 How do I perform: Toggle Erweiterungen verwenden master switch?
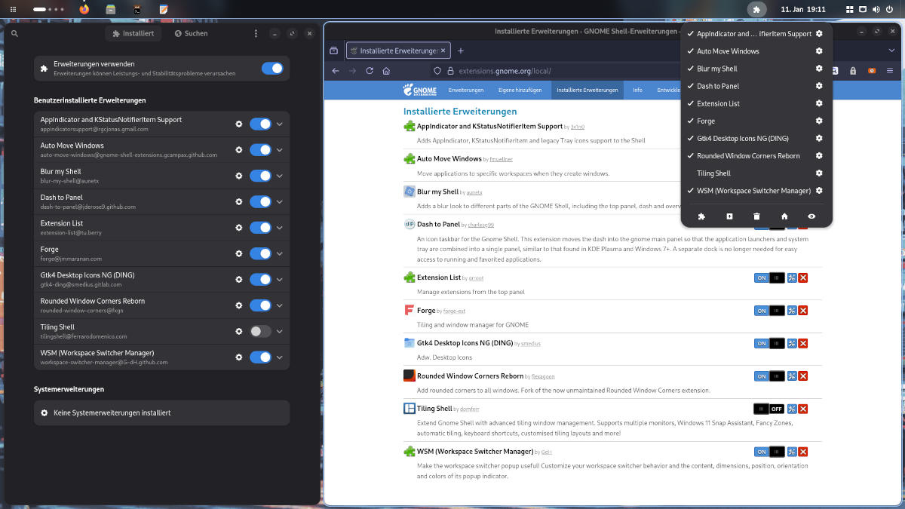click(x=272, y=69)
